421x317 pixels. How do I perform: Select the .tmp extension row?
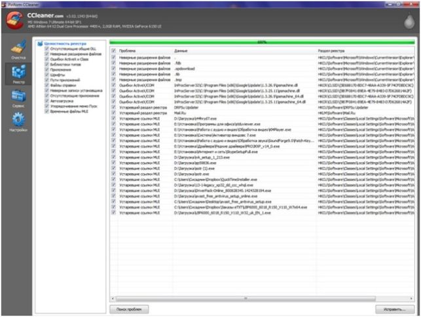coord(263,80)
